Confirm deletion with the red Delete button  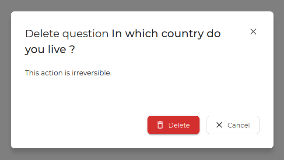pos(173,125)
